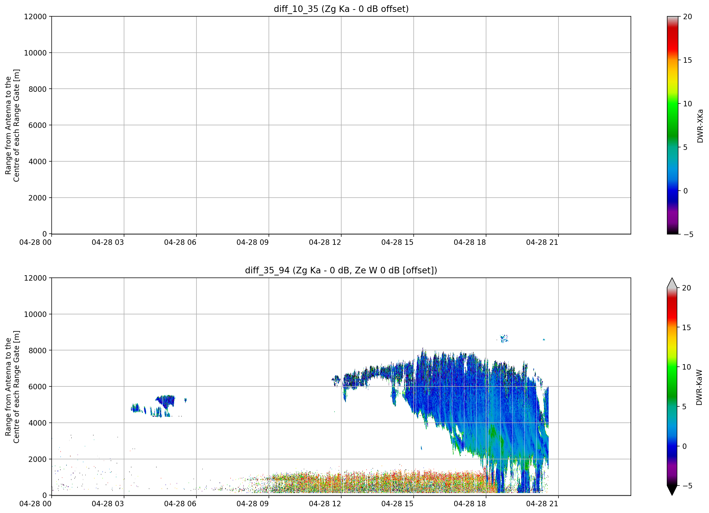Click '04-28 00' on the top plot's time axis
The width and height of the screenshot is (709, 513).
35,242
